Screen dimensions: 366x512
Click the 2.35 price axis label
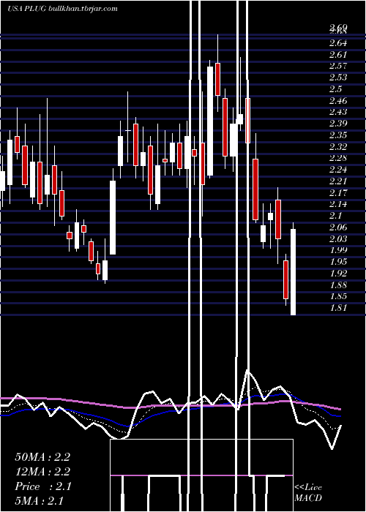338,135
